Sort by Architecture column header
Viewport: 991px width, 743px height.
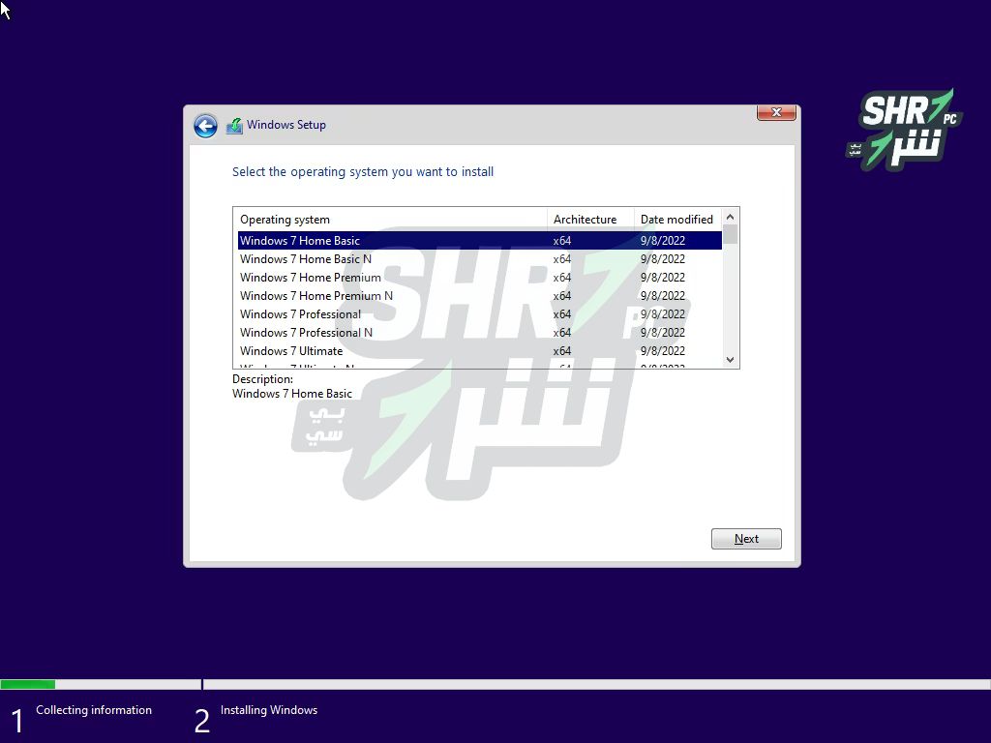pos(590,220)
